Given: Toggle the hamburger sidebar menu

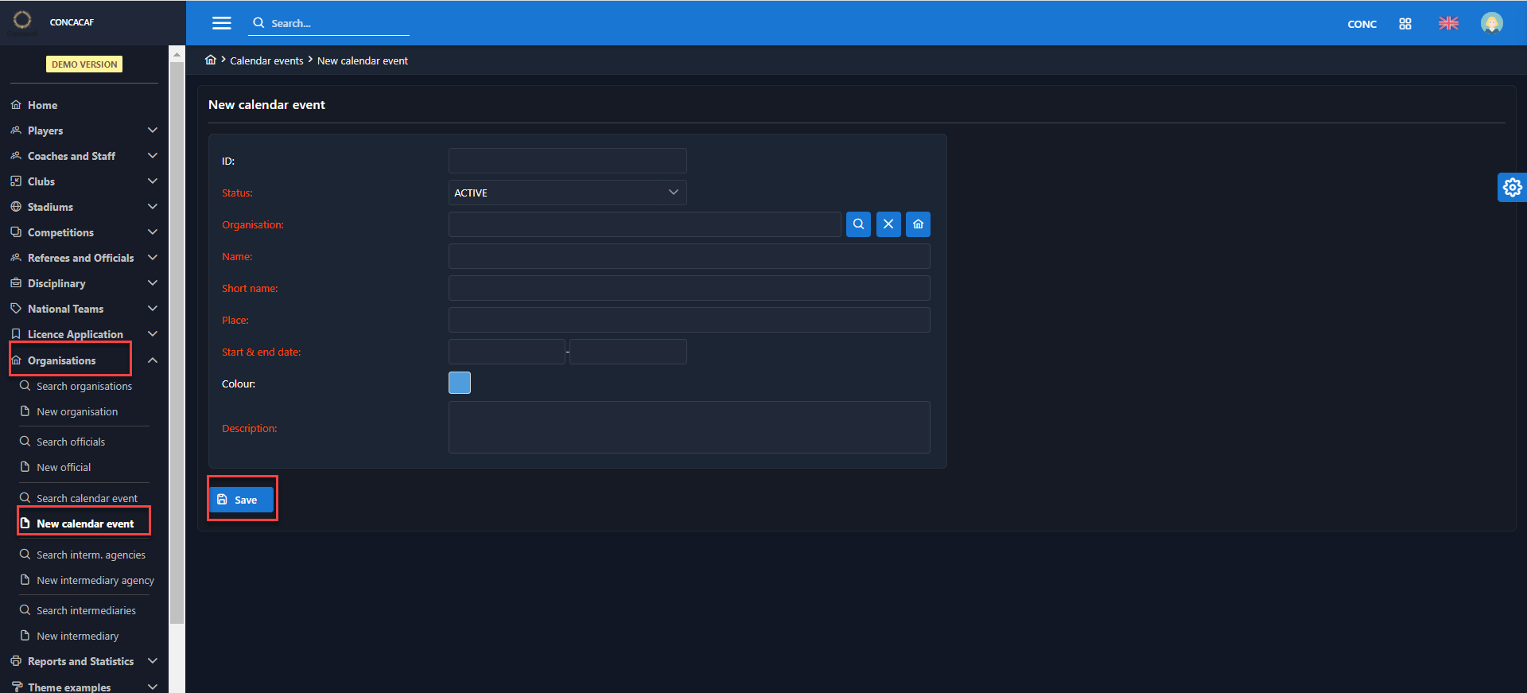Looking at the screenshot, I should point(222,23).
